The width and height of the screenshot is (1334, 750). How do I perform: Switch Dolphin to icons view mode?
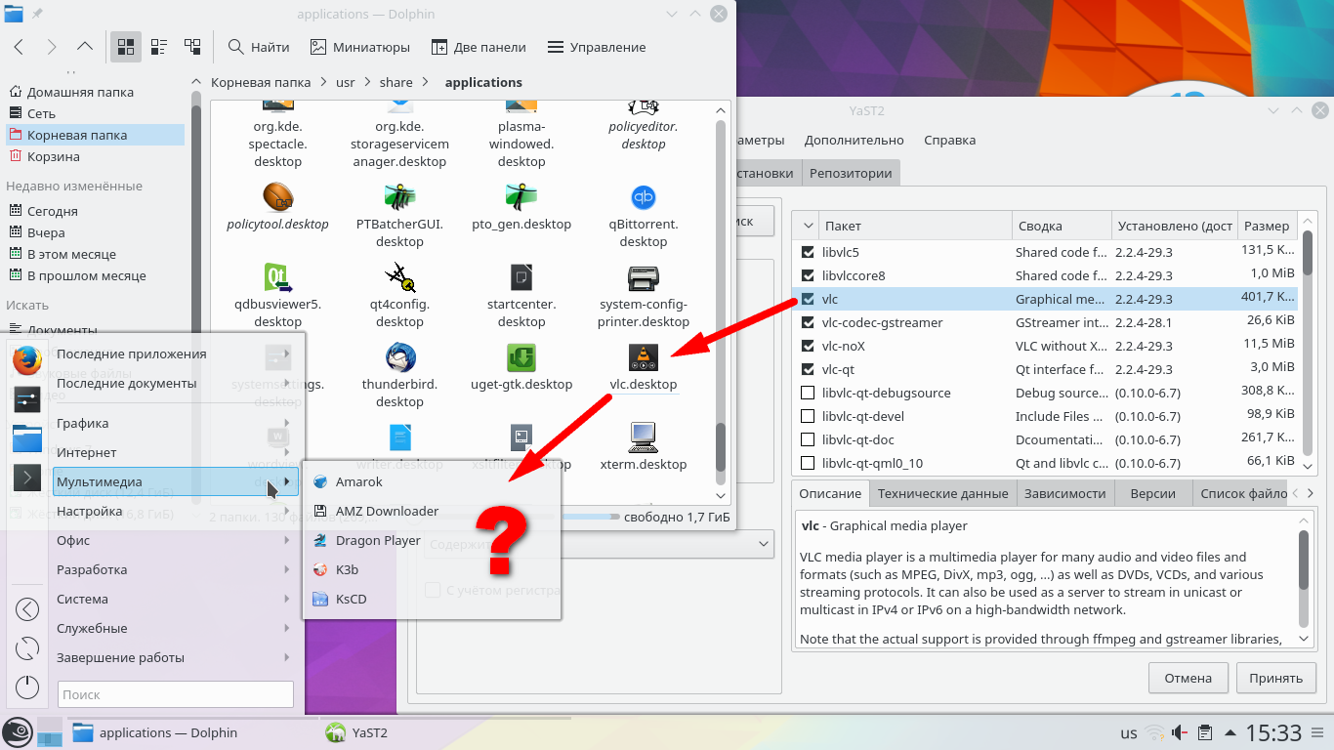125,47
